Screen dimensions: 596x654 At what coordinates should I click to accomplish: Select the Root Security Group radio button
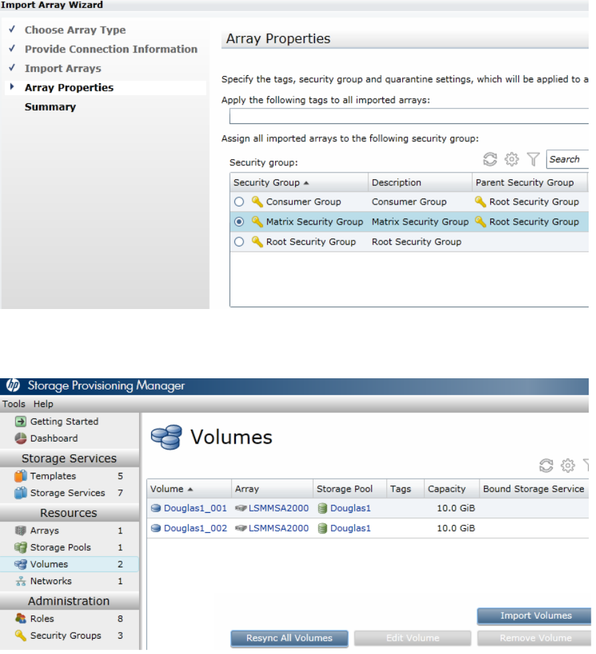[x=239, y=242]
